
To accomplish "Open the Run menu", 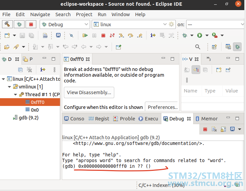I will (102, 14).
